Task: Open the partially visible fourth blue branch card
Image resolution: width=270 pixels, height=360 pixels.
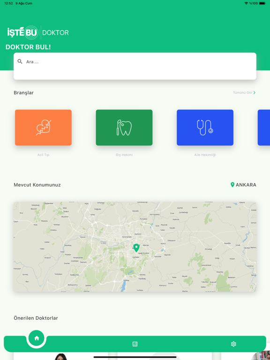Action: click(264, 127)
